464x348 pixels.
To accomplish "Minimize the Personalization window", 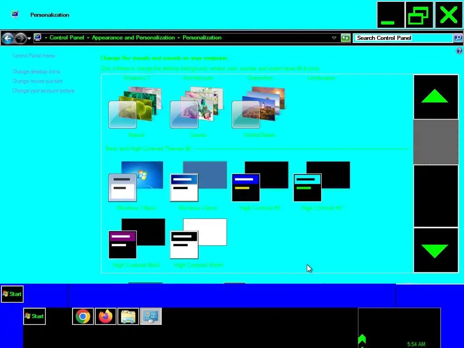I will coord(391,14).
